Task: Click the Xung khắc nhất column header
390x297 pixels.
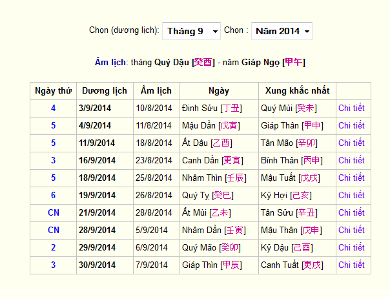Action: (297, 91)
